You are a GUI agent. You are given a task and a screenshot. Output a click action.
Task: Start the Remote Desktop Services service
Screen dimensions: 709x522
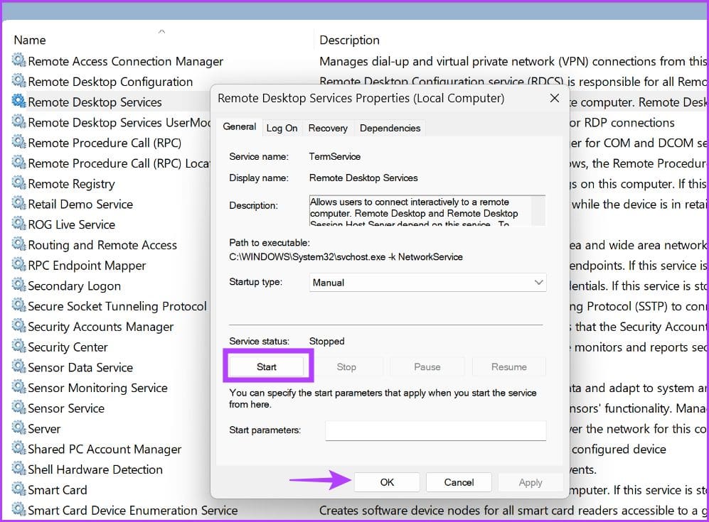[x=267, y=367]
